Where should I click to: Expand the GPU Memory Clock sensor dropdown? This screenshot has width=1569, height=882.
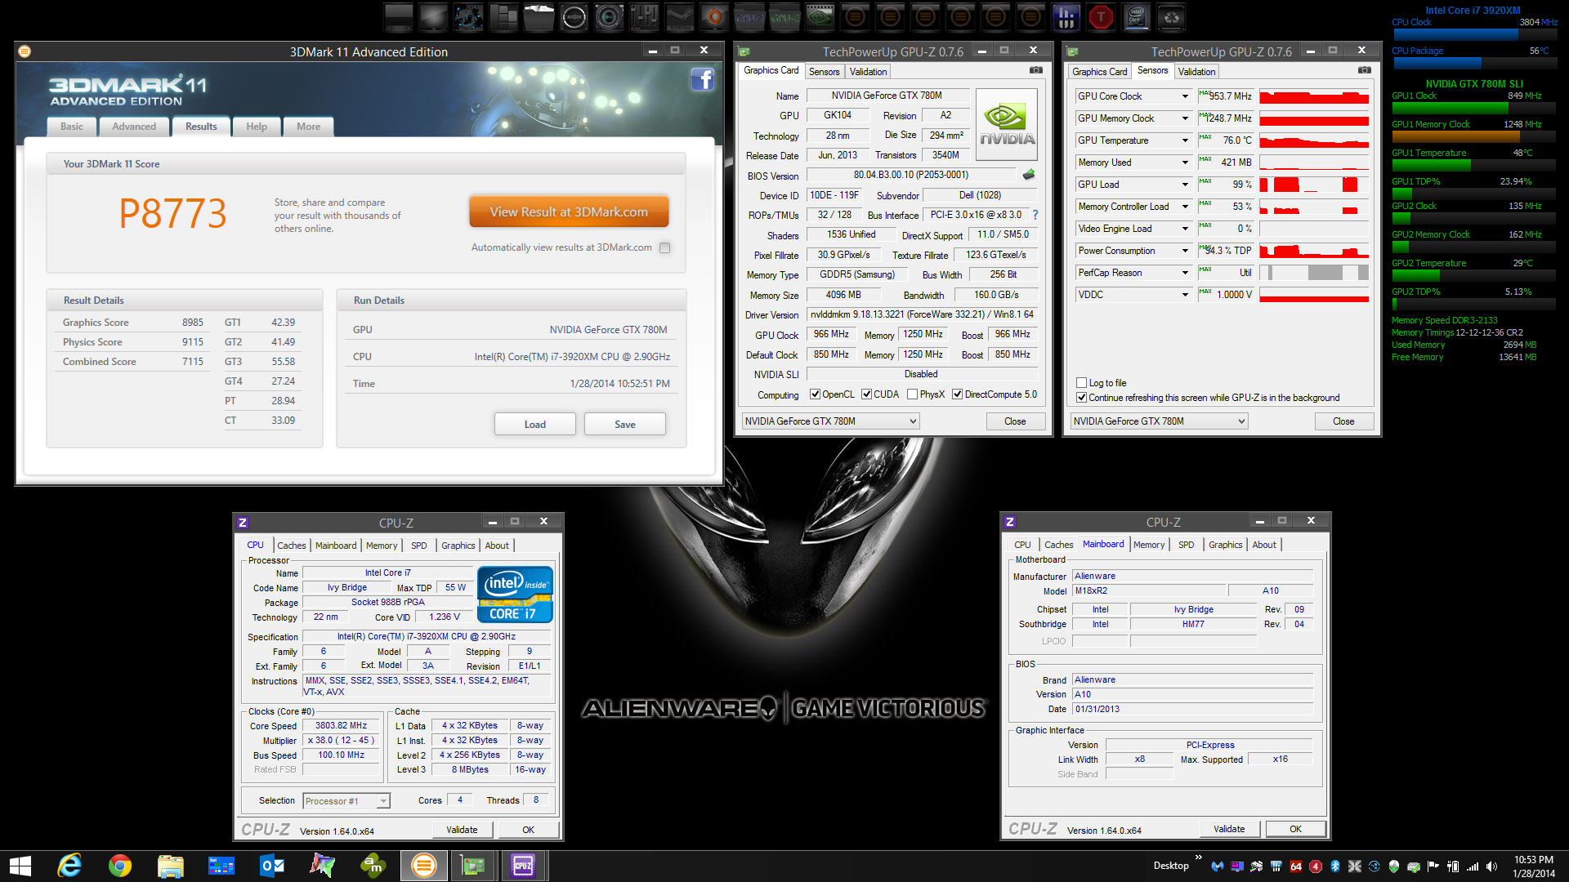pyautogui.click(x=1185, y=118)
